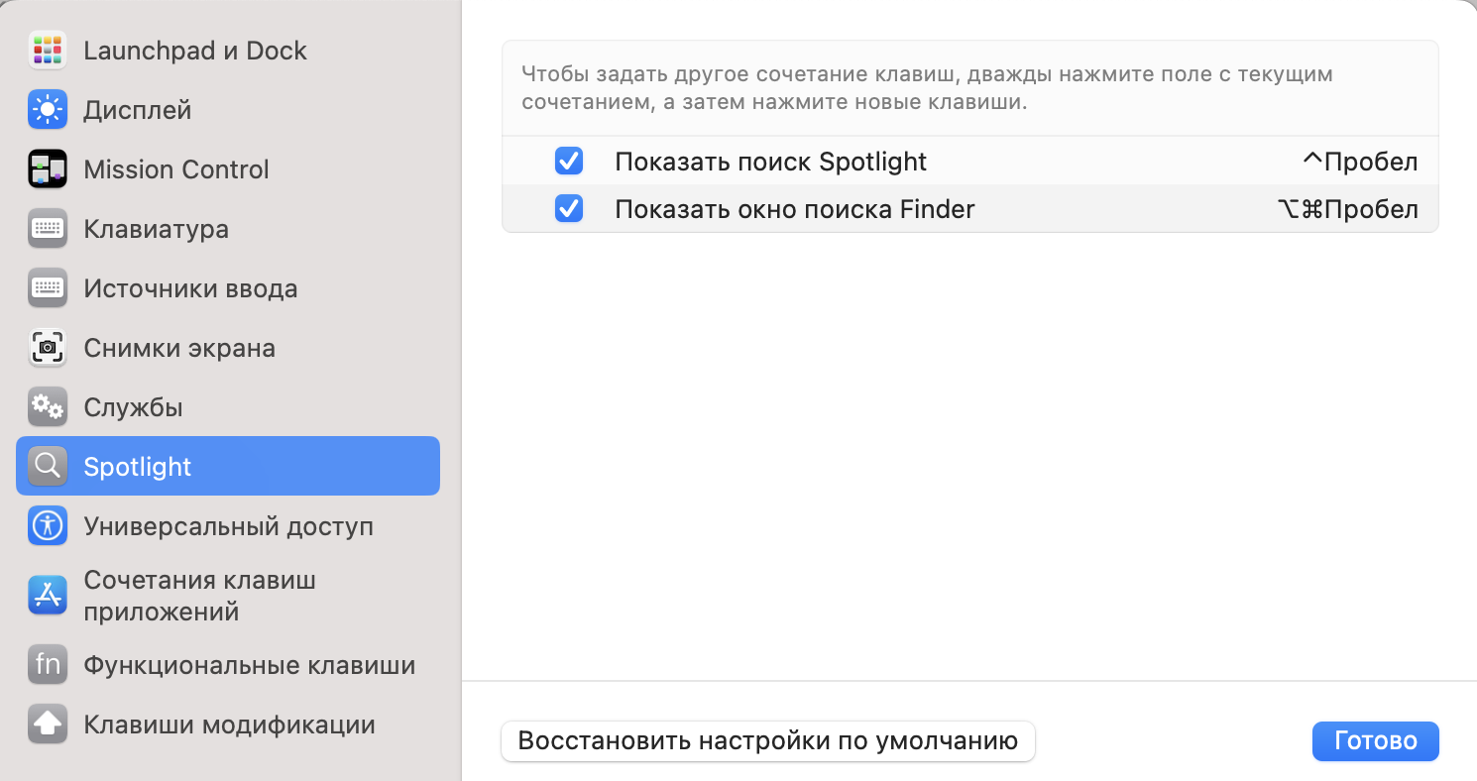Click the Универсальный доступ accessibility icon
This screenshot has height=781, width=1477.
point(48,526)
